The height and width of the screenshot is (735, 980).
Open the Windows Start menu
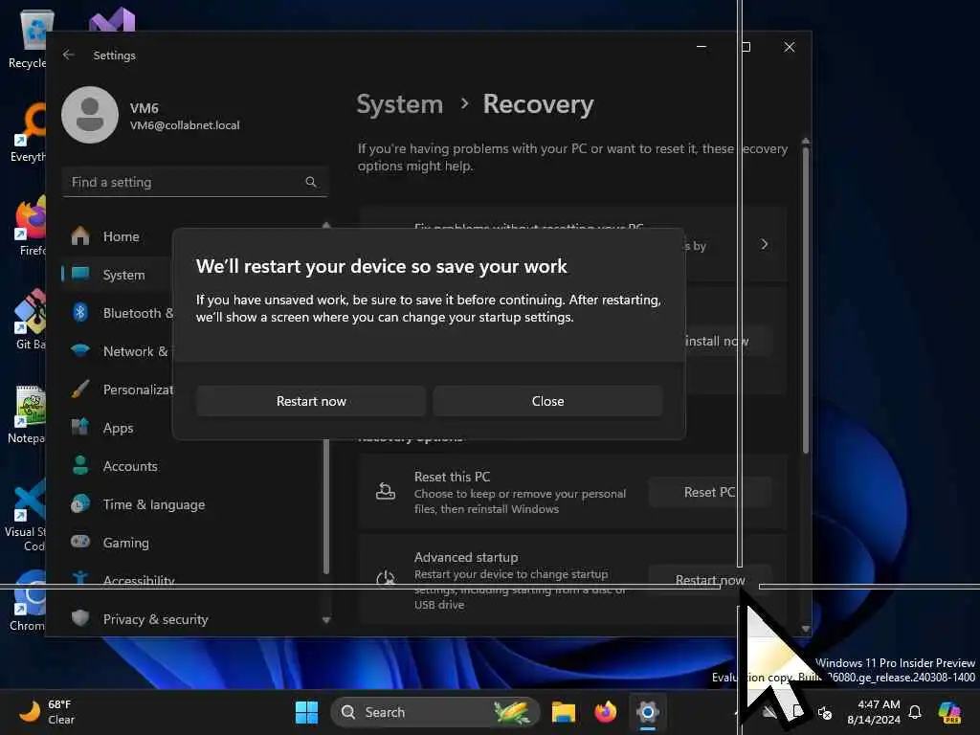[x=306, y=712]
